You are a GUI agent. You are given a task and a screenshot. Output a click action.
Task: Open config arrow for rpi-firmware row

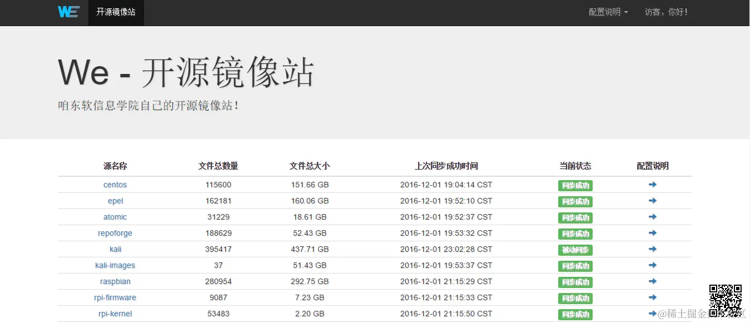(x=653, y=297)
